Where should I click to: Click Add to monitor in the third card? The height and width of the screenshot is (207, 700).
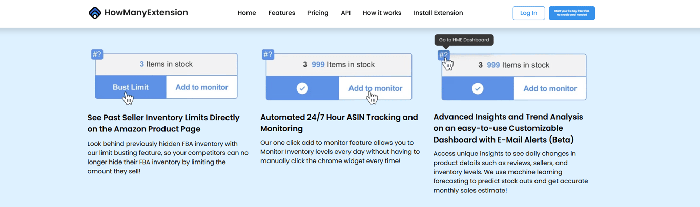(550, 88)
